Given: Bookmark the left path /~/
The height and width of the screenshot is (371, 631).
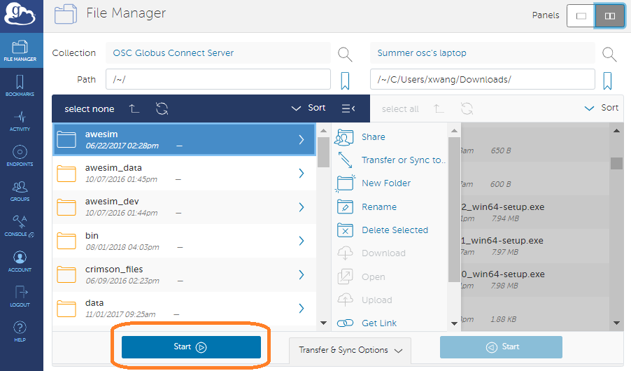Looking at the screenshot, I should (x=345, y=80).
